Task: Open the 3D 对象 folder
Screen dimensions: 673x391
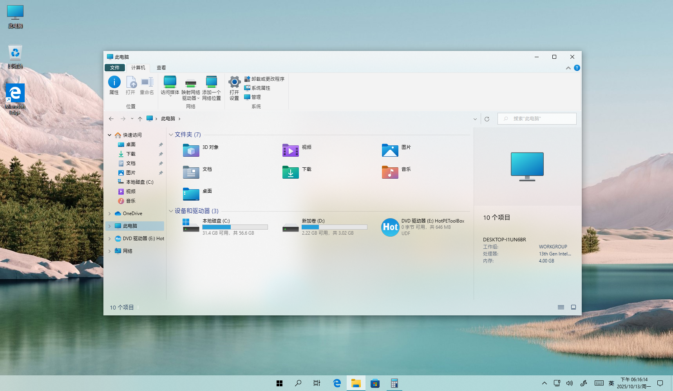Action: point(191,150)
